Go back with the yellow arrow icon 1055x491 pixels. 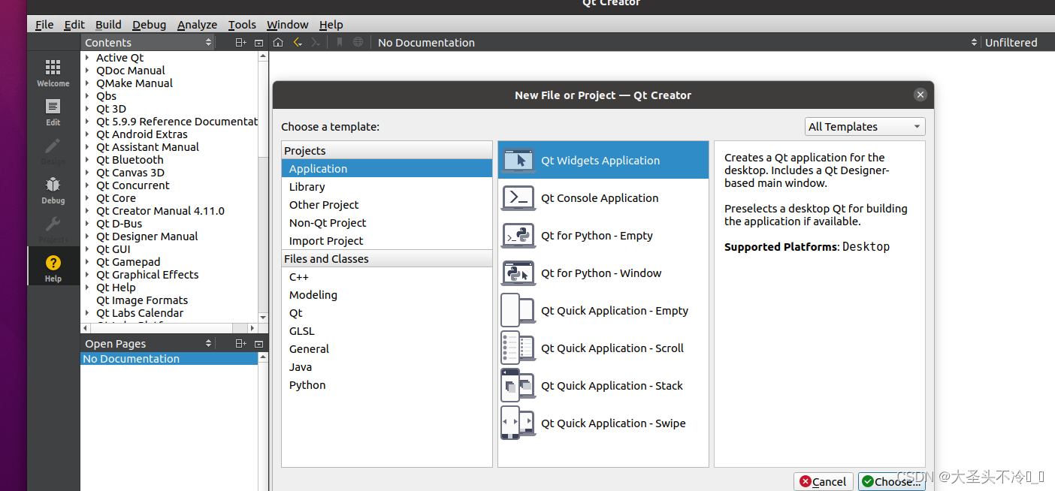[298, 42]
